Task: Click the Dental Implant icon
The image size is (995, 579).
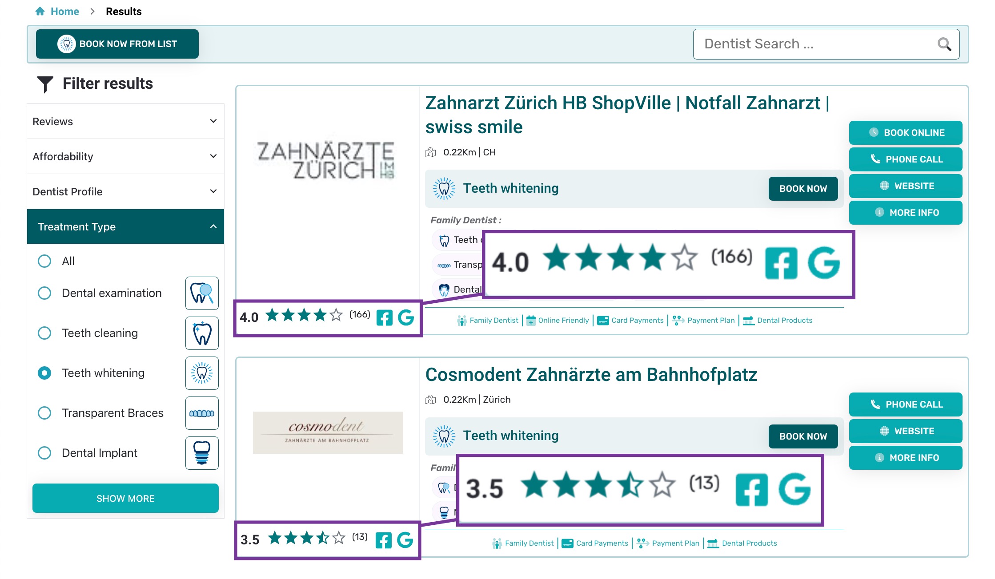Action: [202, 453]
